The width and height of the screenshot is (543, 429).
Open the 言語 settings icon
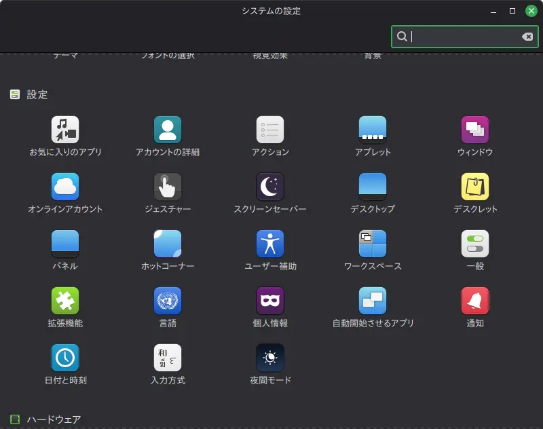(x=167, y=301)
